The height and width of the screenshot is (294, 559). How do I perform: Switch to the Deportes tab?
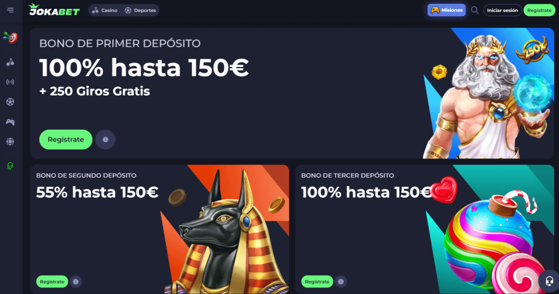pyautogui.click(x=140, y=10)
